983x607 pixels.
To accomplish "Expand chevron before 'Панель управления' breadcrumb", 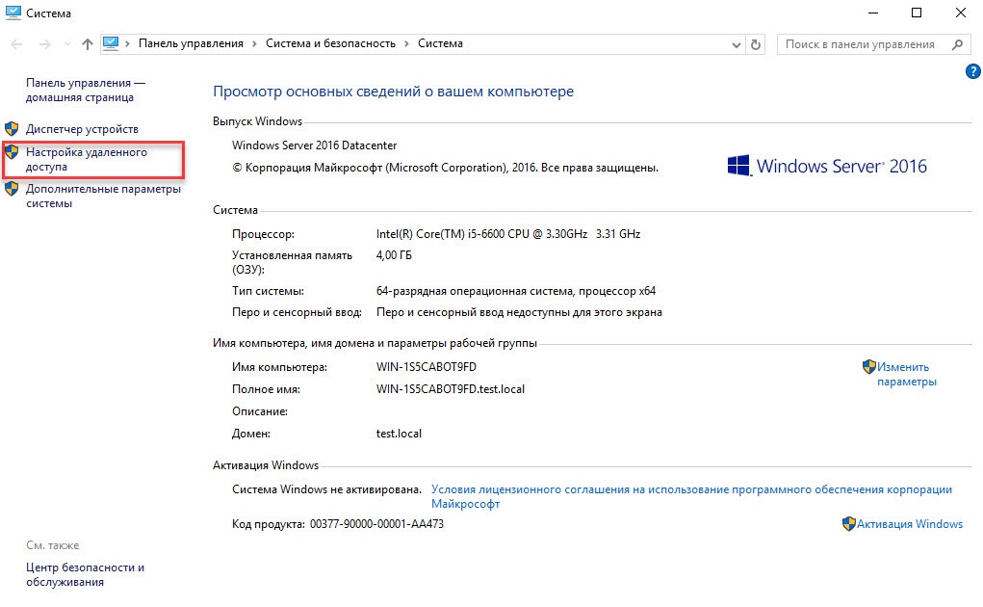I will (x=128, y=44).
